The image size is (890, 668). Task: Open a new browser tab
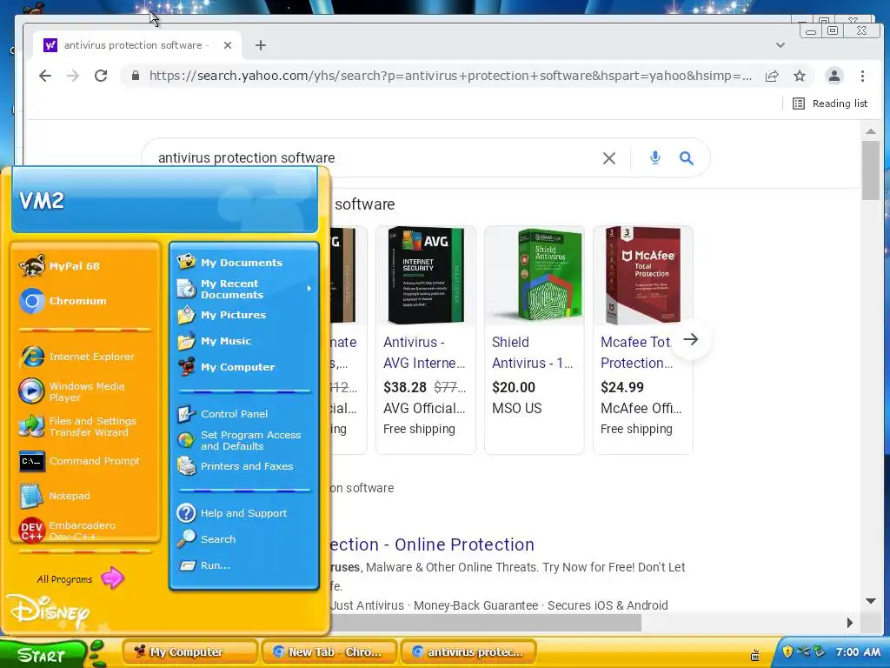[x=261, y=45]
